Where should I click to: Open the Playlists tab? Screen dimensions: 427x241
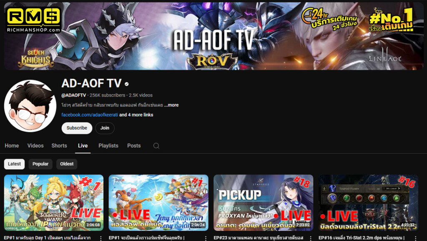coord(108,146)
